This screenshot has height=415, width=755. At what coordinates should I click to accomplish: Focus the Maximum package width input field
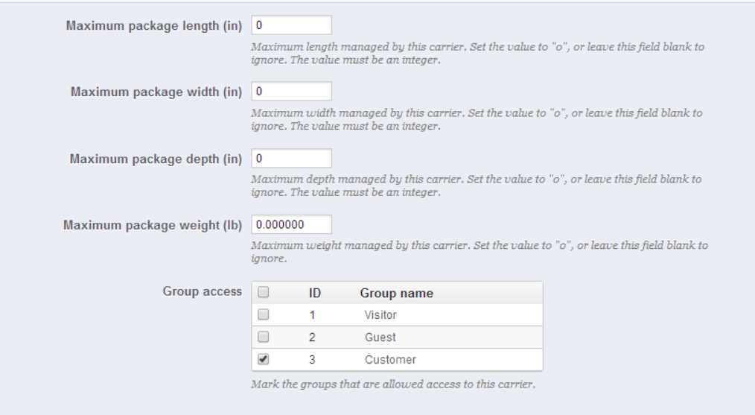pyautogui.click(x=291, y=92)
